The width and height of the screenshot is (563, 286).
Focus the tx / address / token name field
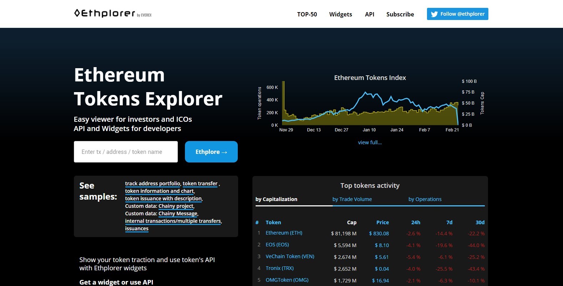126,152
